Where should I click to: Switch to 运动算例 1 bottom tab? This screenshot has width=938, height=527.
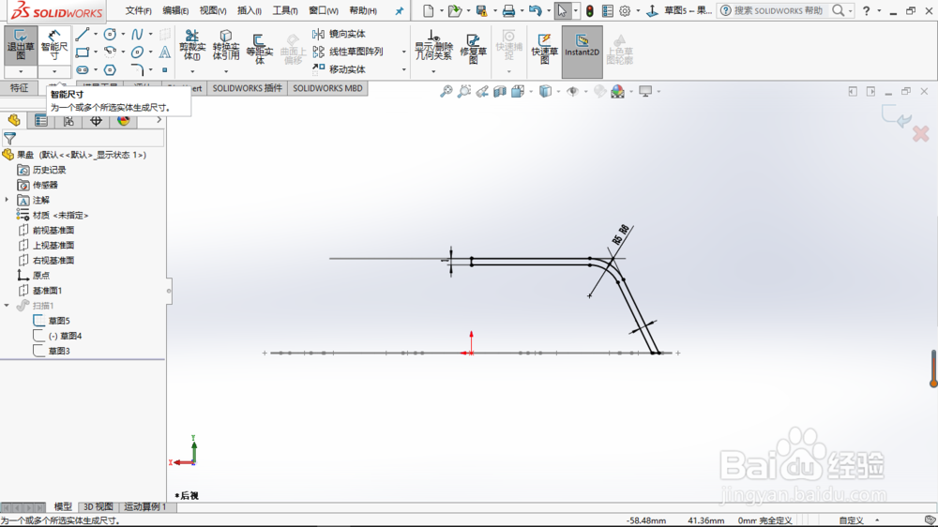144,506
